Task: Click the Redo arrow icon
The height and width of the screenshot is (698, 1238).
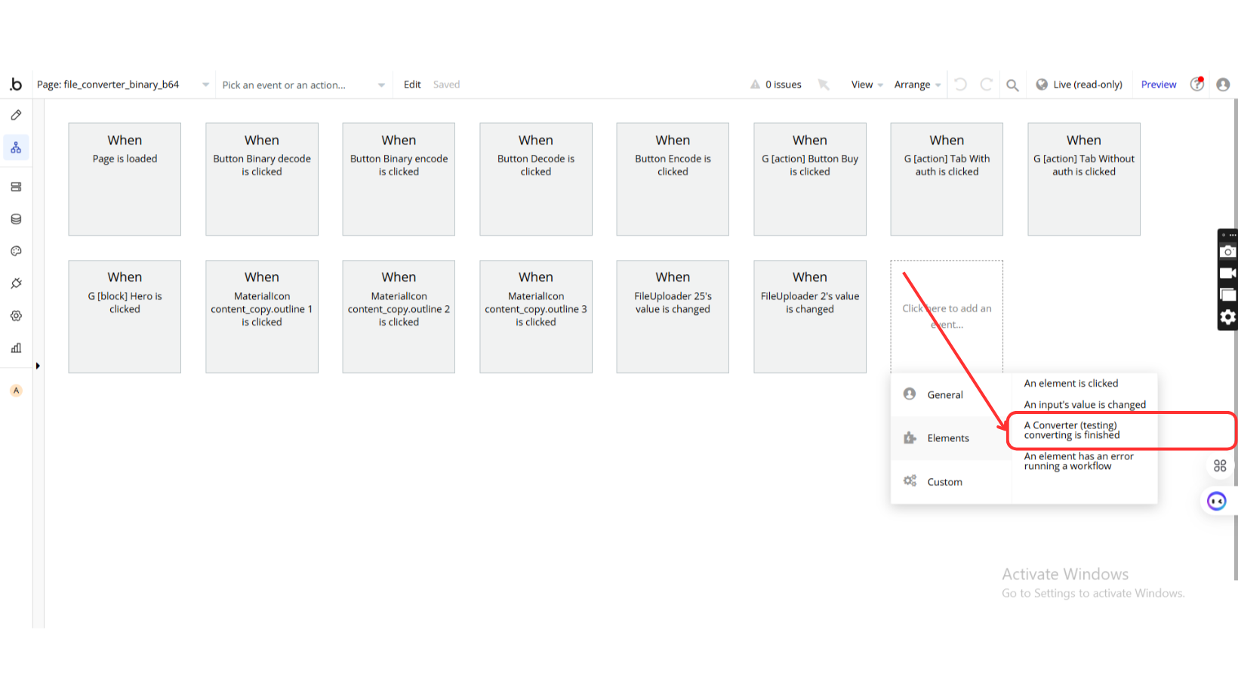Action: click(x=986, y=85)
